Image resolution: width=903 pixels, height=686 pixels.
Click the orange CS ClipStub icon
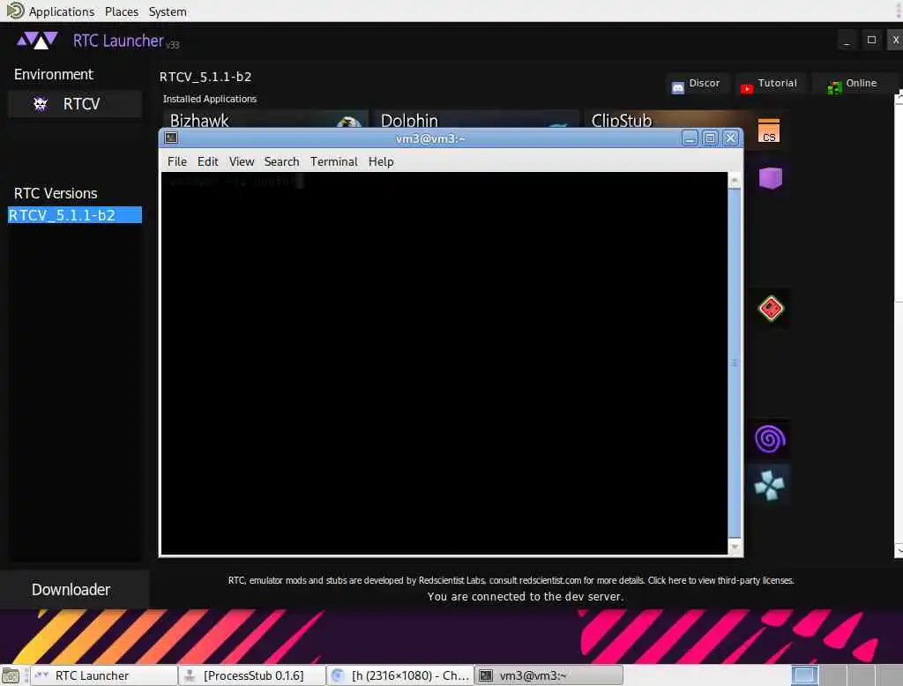768,130
